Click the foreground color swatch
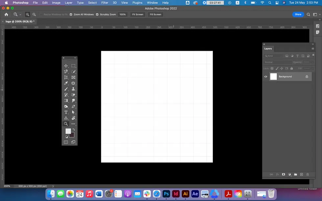This screenshot has width=322, height=201. coord(68,131)
